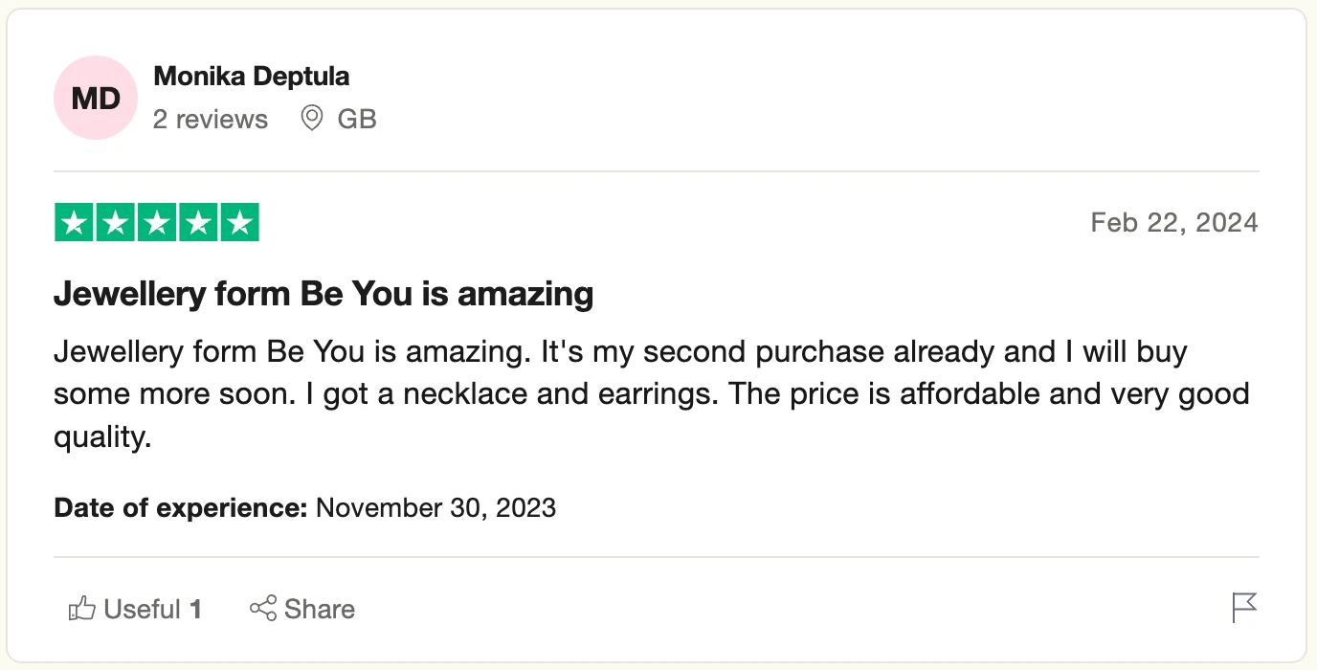1317x670 pixels.
Task: Click the location pin icon
Action: click(x=311, y=119)
